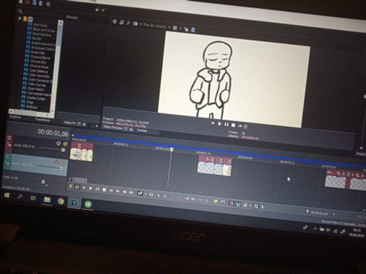366x274 pixels.
Task: Enable snapping with the magnet icon
Action: point(231,203)
